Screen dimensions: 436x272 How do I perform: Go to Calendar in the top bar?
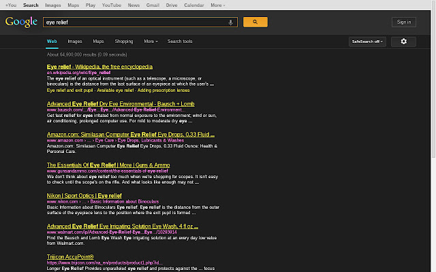click(x=193, y=5)
